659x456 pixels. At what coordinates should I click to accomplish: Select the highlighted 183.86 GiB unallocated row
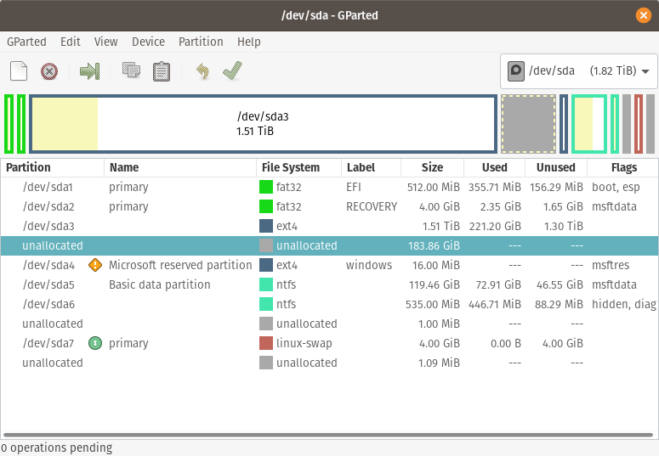tap(330, 245)
